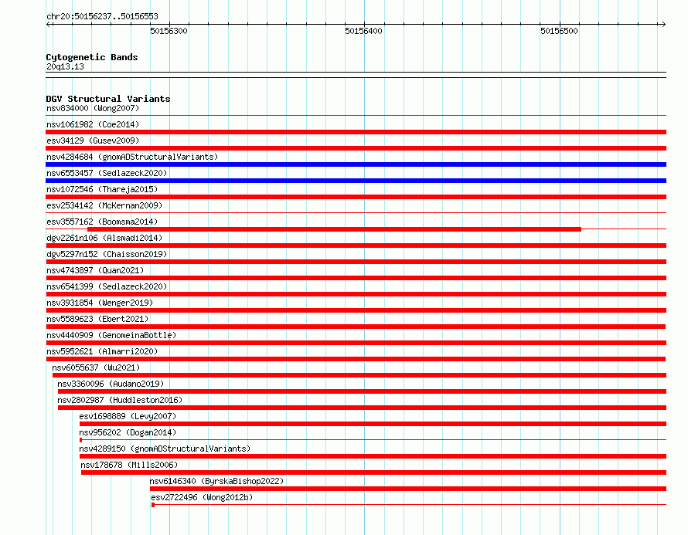The width and height of the screenshot is (688, 535).
Task: Select the nsv6541399 (Sedlazeck2020) label
Action: (107, 286)
